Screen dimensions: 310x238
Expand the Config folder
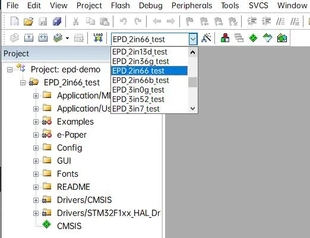[x=36, y=148]
